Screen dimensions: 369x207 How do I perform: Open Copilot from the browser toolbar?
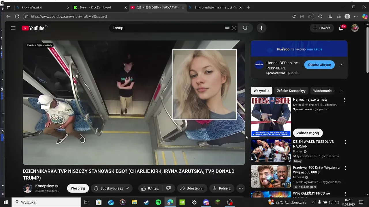(365, 16)
